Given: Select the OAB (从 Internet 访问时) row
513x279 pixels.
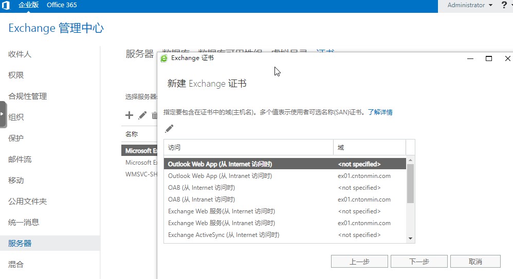Looking at the screenshot, I should [285, 188].
